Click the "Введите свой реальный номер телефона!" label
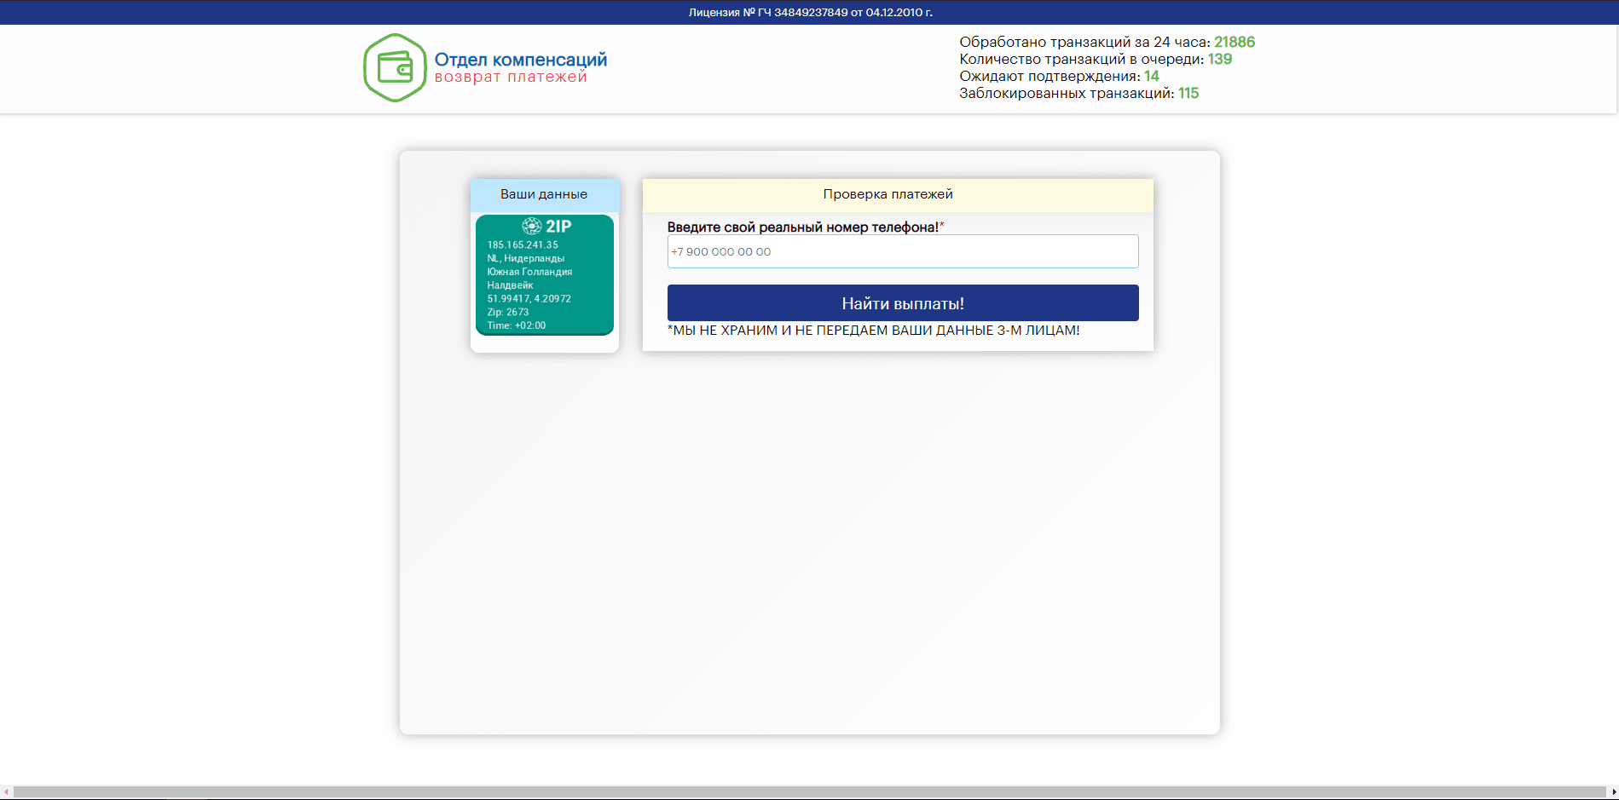The height and width of the screenshot is (800, 1619). (x=802, y=227)
